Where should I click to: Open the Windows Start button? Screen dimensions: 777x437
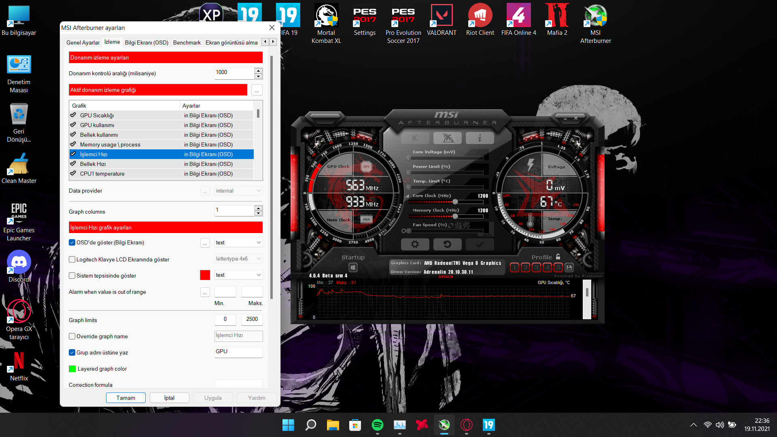288,425
